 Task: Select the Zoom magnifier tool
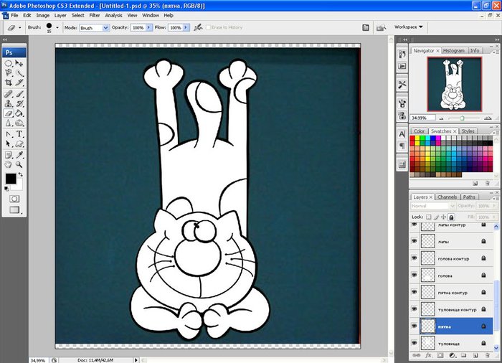pos(19,165)
